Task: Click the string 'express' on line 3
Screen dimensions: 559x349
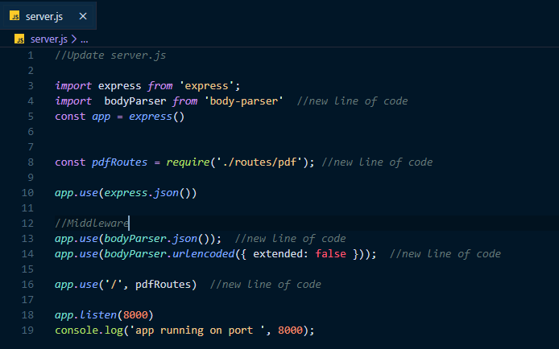Action: (206, 86)
